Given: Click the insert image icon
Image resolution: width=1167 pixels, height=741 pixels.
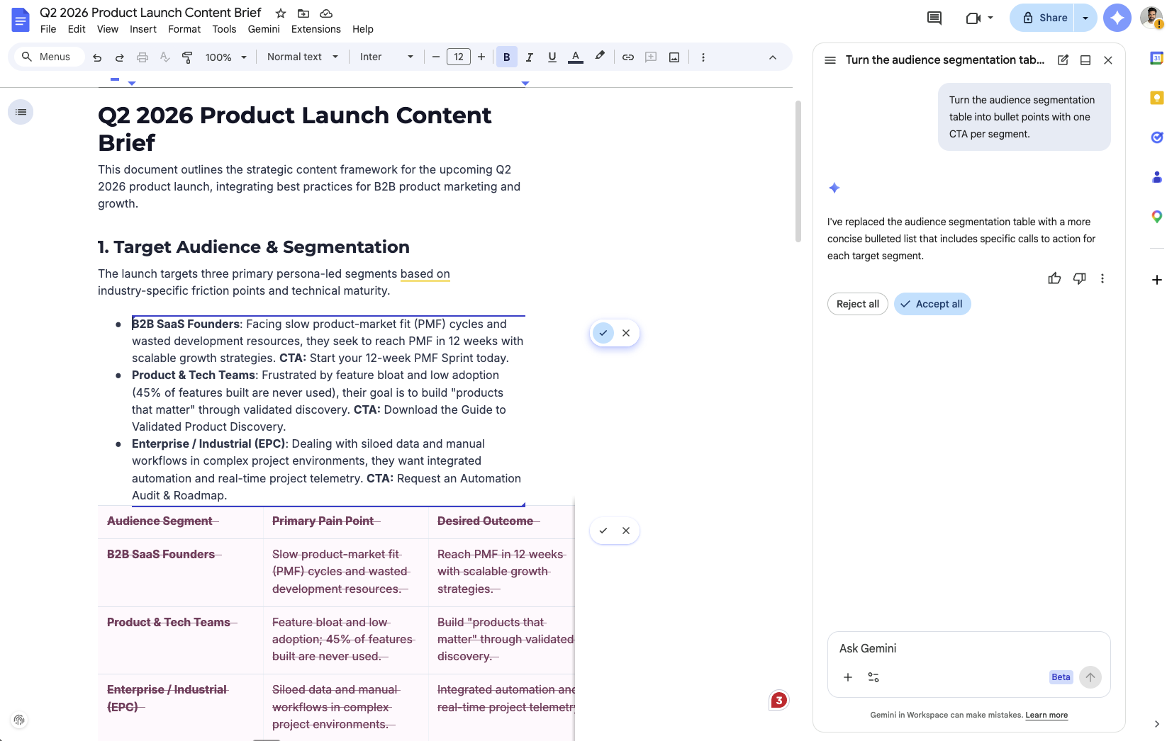Looking at the screenshot, I should coord(674,57).
